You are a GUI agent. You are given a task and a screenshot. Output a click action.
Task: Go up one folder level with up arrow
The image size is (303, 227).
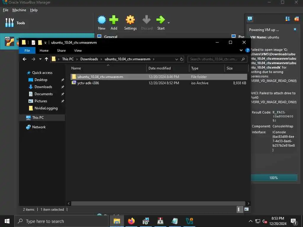pyautogui.click(x=46, y=59)
